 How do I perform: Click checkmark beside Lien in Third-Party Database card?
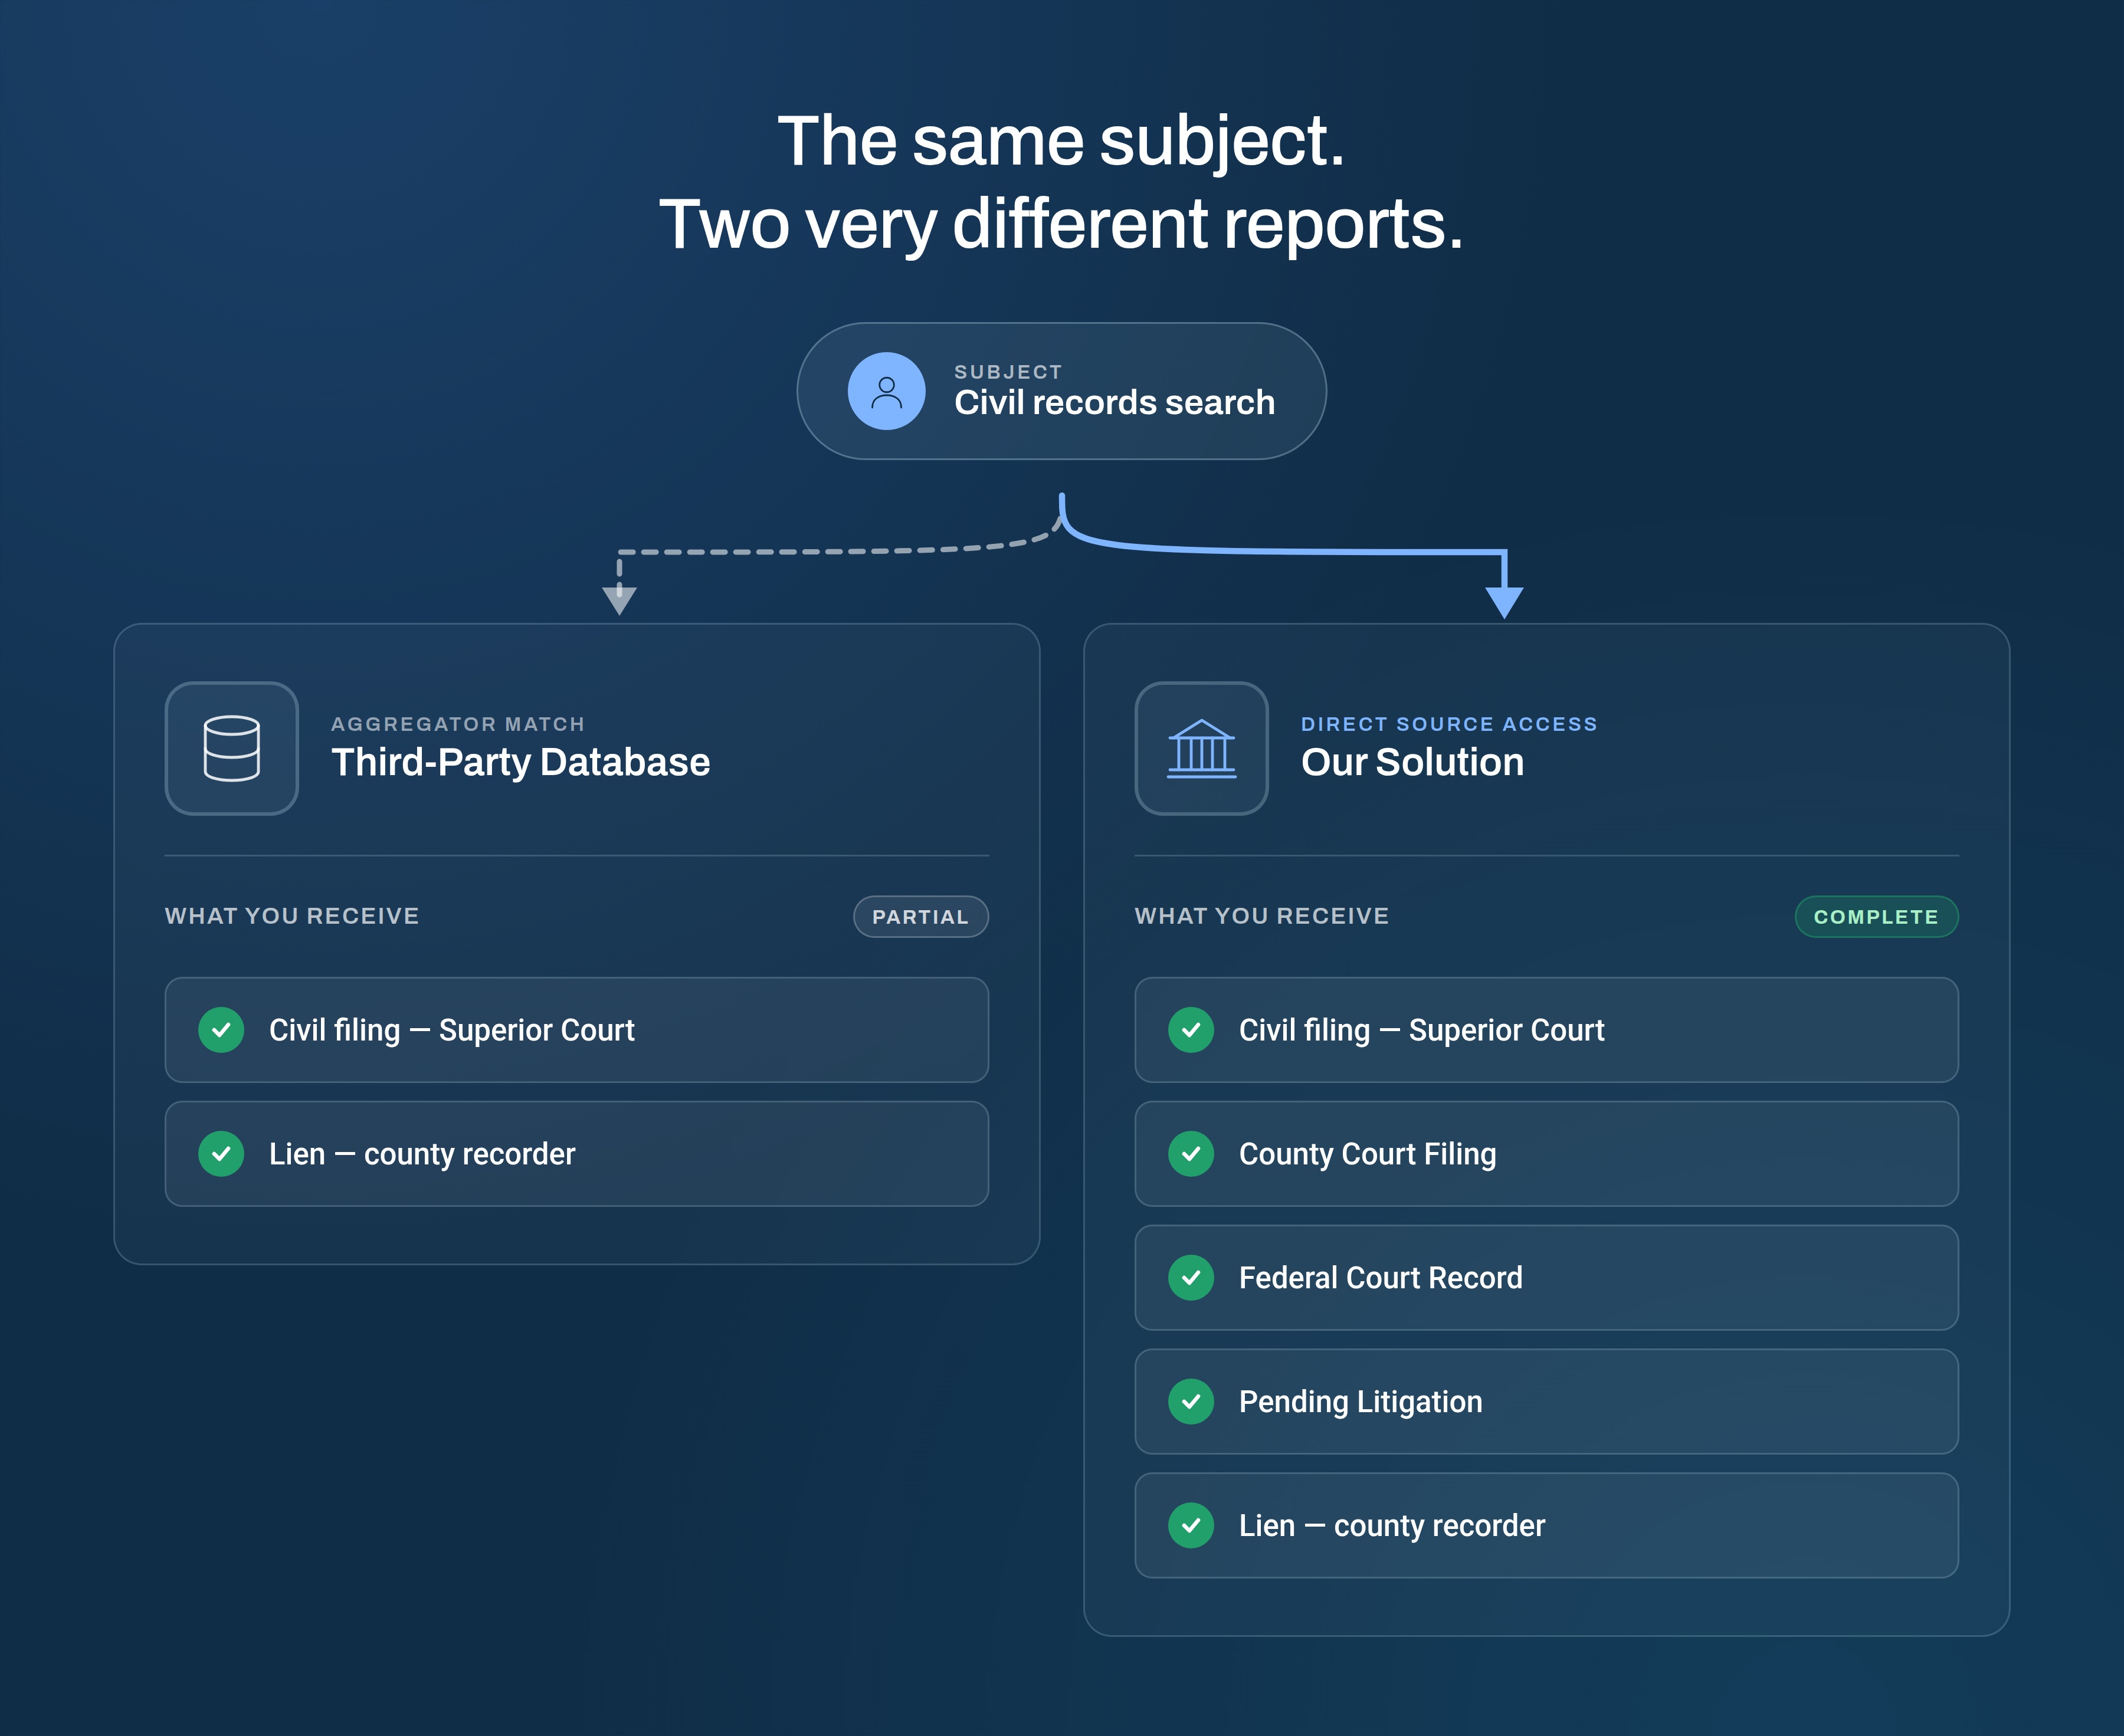click(x=221, y=1154)
